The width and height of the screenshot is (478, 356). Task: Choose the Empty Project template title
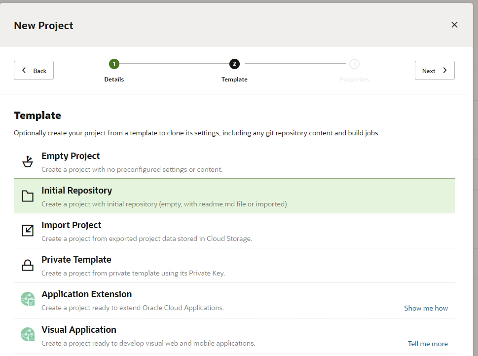pos(71,156)
